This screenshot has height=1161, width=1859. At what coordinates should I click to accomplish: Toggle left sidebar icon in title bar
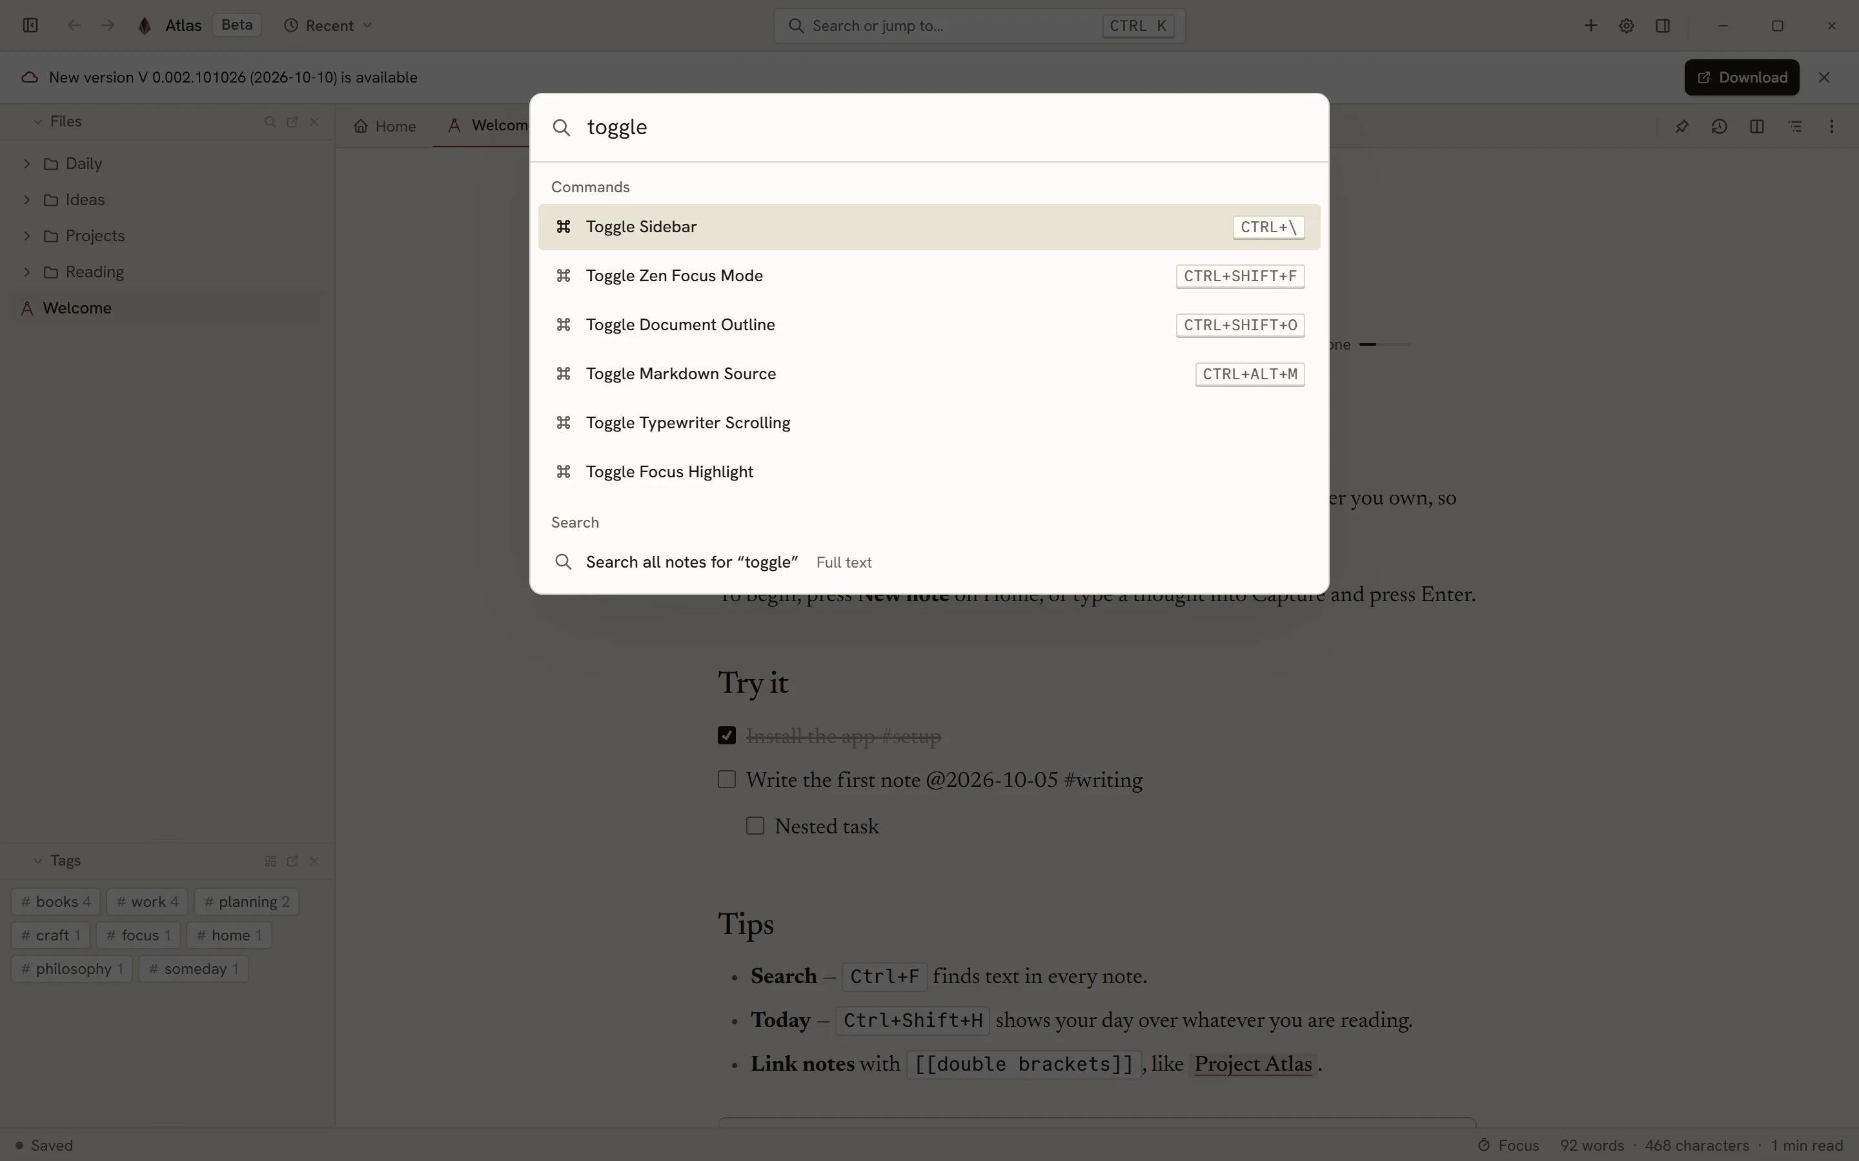coord(30,26)
